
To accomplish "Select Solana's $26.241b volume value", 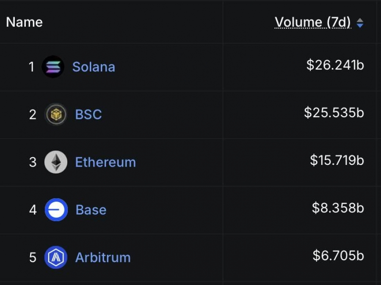I will tap(335, 65).
